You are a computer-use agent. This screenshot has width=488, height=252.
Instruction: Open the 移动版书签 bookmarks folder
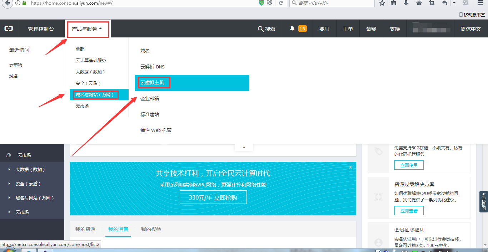[x=472, y=15]
